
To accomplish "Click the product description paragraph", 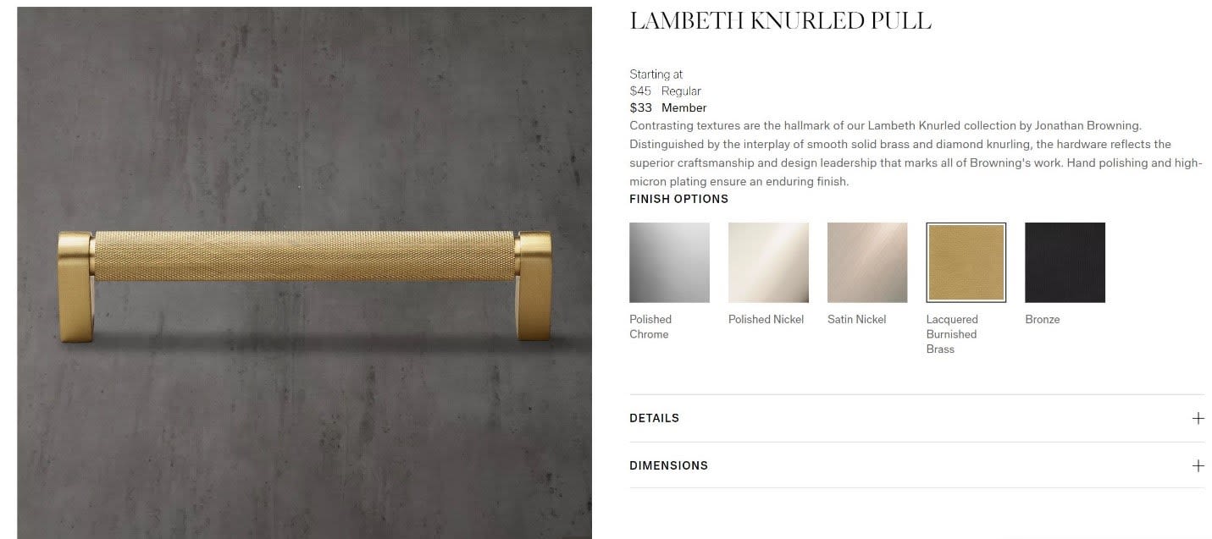I will coord(916,153).
